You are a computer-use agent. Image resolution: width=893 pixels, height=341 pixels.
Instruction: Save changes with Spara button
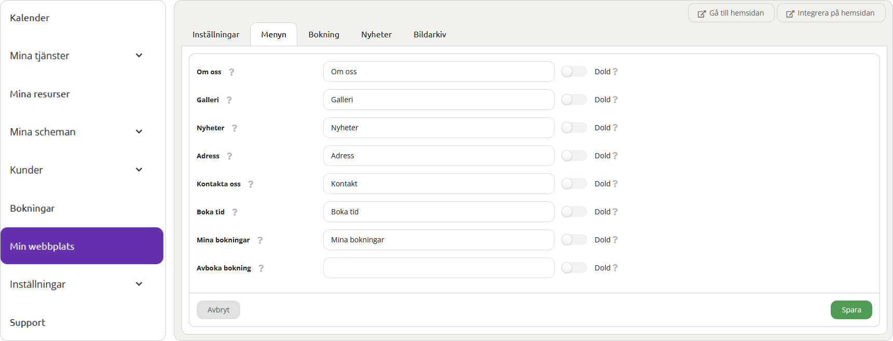[851, 310]
